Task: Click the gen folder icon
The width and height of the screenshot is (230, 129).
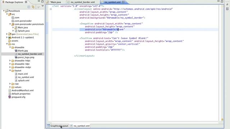Action: (x=10, y=34)
